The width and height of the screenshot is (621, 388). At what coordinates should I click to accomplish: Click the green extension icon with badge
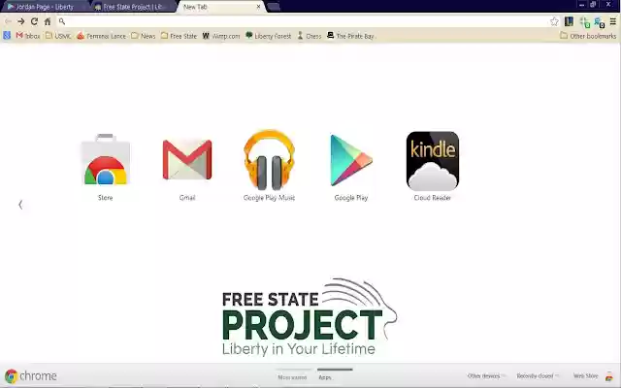click(584, 22)
